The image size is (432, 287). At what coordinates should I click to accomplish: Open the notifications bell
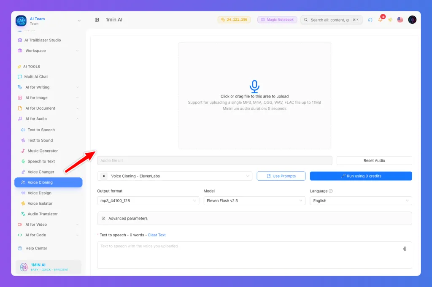380,19
